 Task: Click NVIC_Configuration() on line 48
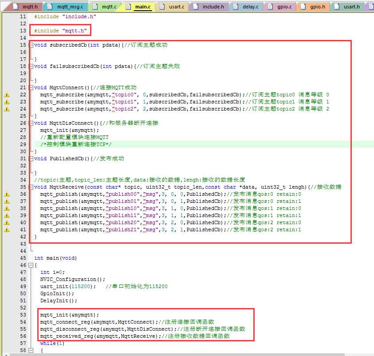[72, 279]
